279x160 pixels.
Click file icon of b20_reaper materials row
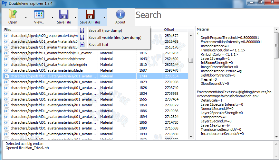click(x=6, y=36)
